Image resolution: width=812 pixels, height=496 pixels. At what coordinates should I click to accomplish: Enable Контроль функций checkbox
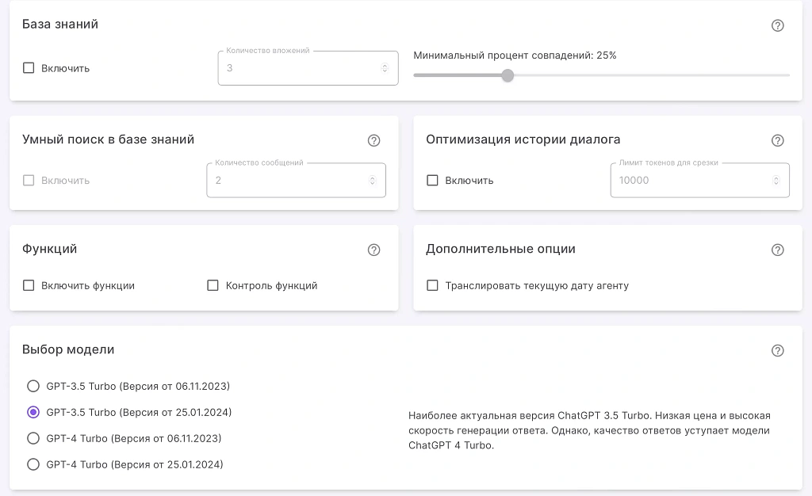tap(212, 286)
